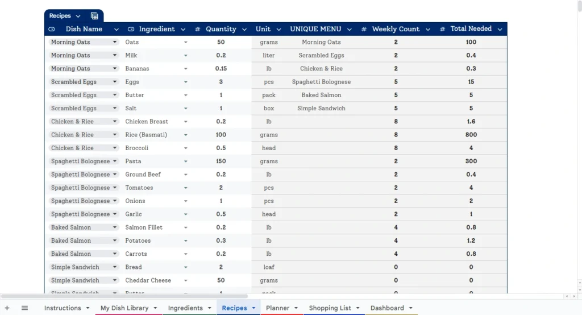Open Recipes tab options arrow

253,308
